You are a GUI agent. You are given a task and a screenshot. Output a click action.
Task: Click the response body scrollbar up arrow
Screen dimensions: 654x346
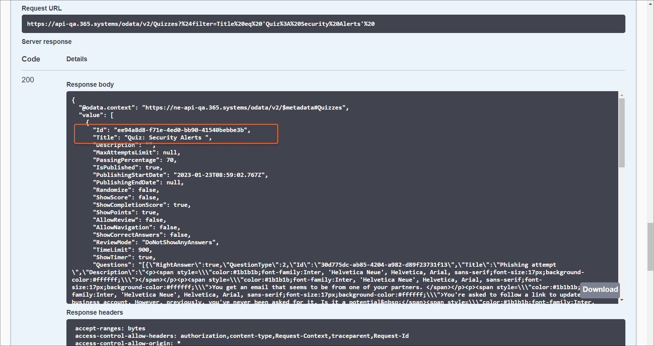622,95
